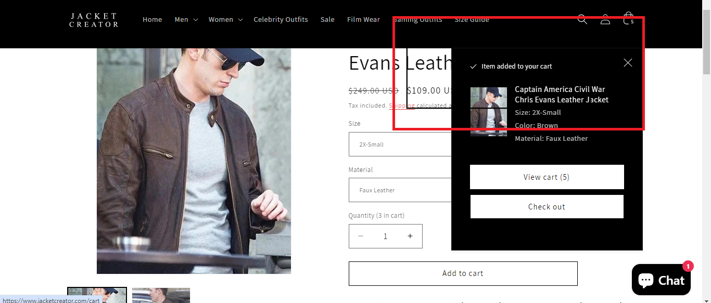Open Captain America Civil War jacket link in popup
This screenshot has height=303, width=711.
click(562, 95)
